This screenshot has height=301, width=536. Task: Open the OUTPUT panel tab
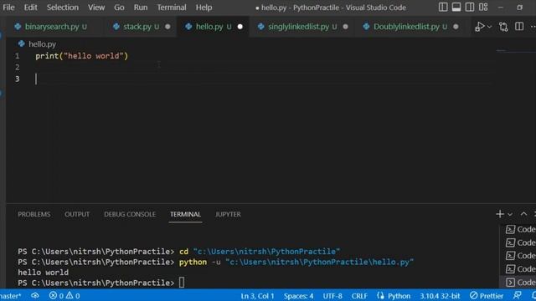77,214
